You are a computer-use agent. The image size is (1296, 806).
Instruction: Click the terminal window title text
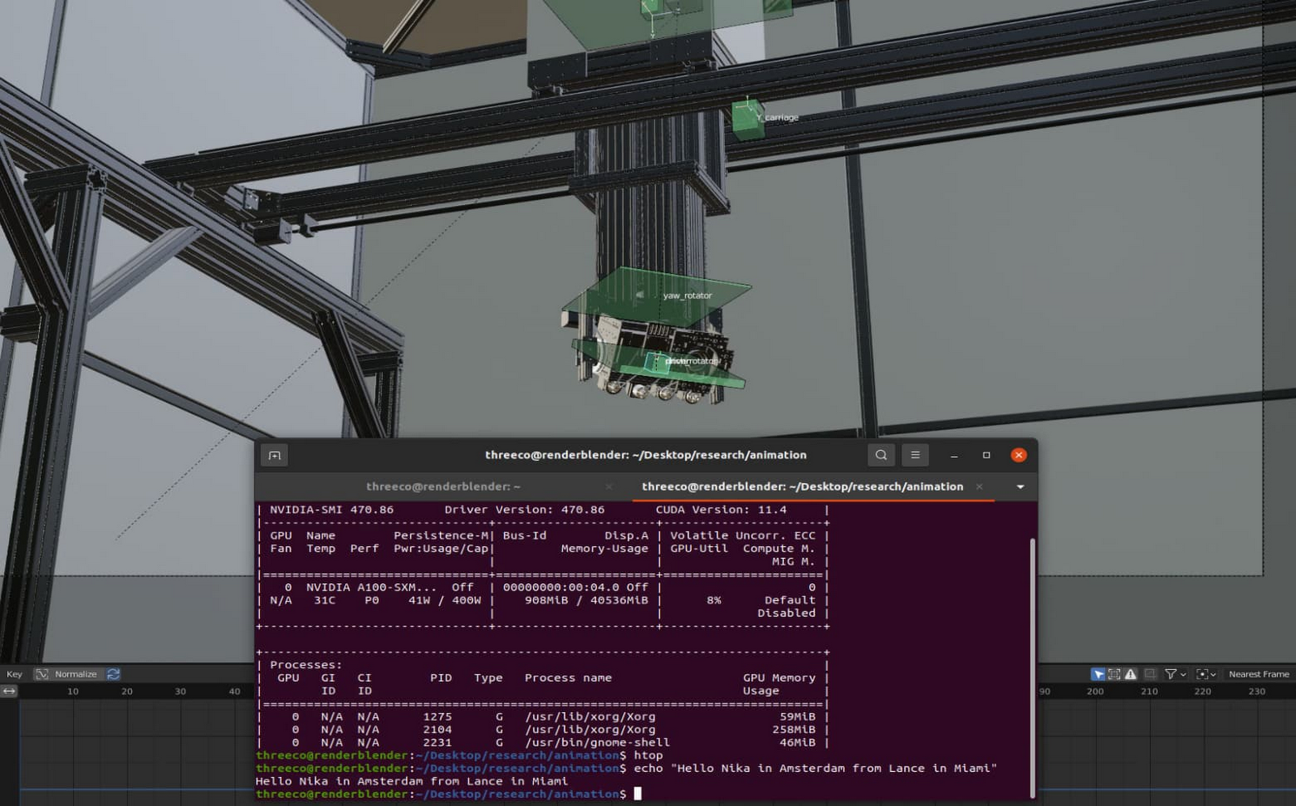coord(646,455)
